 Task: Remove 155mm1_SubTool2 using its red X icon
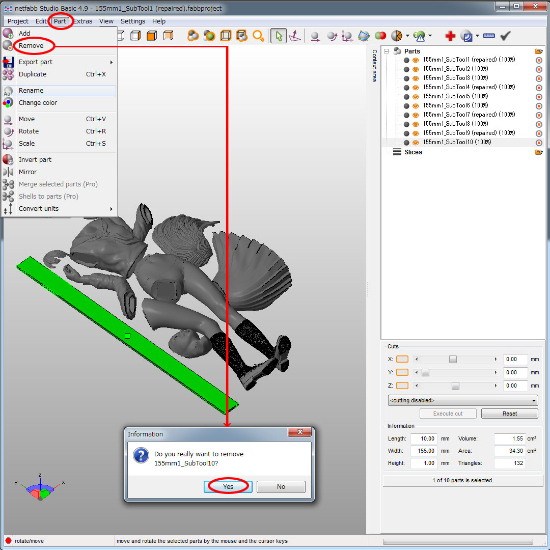tap(539, 69)
